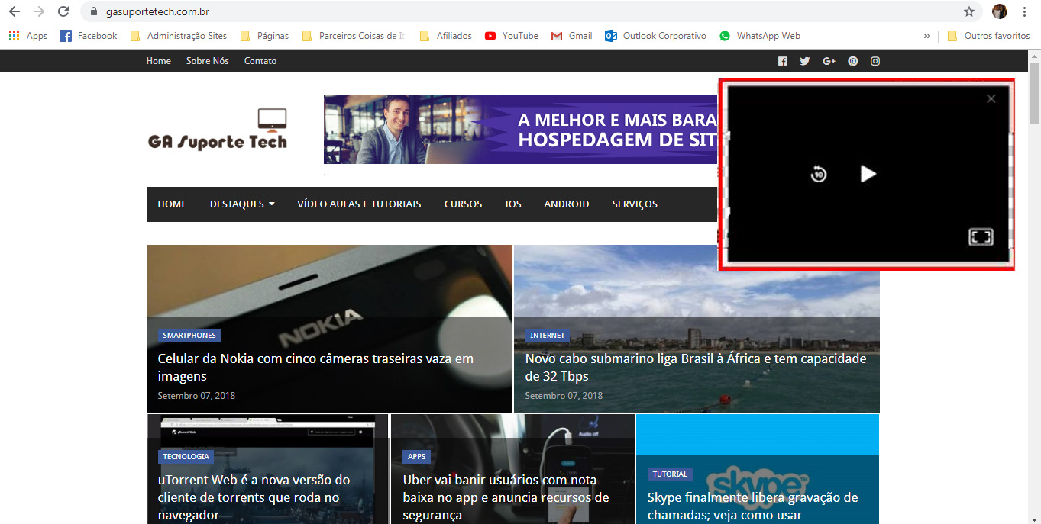Click the INTERNET category tag
The width and height of the screenshot is (1041, 524).
coord(548,336)
